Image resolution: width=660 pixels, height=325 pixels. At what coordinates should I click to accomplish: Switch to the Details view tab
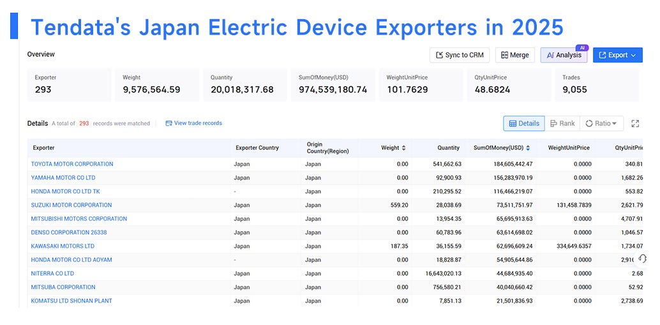click(x=524, y=123)
